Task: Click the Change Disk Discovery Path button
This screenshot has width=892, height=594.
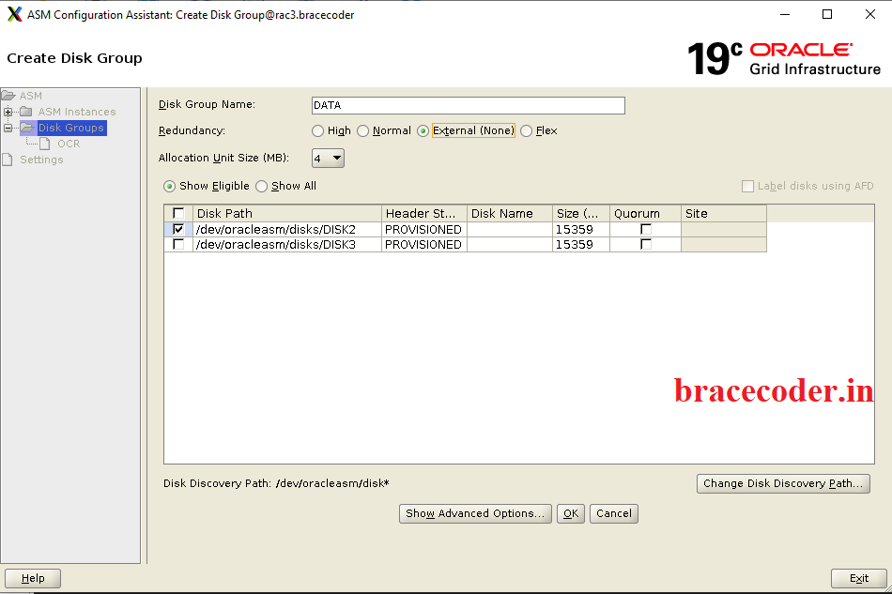Action: [782, 484]
